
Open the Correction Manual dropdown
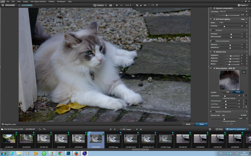coord(233,12)
